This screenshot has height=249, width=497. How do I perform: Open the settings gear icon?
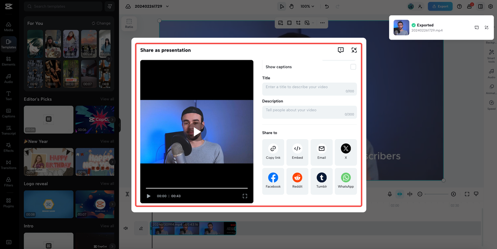490,6
